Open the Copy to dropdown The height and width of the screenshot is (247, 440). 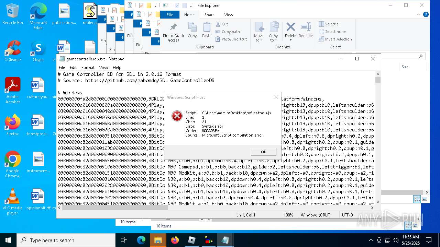coord(273,32)
